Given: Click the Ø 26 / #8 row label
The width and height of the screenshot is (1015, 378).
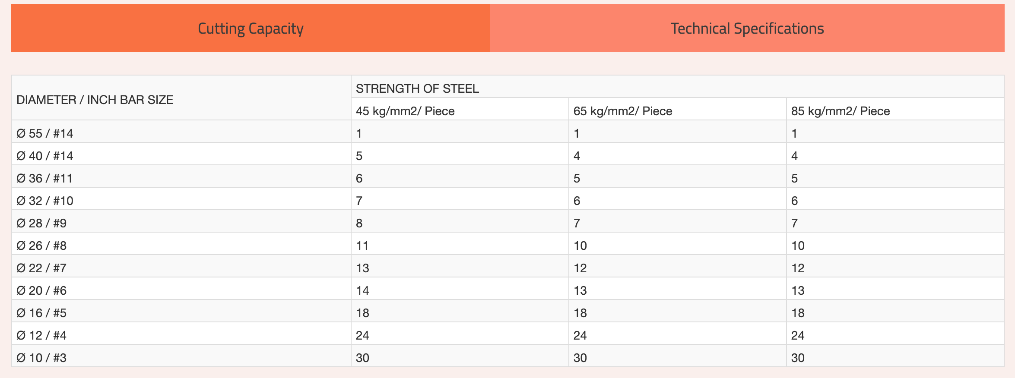Looking at the screenshot, I should pos(41,246).
